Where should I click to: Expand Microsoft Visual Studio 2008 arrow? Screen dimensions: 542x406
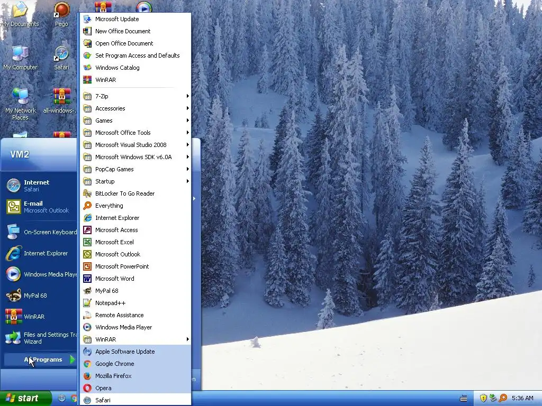click(x=187, y=145)
